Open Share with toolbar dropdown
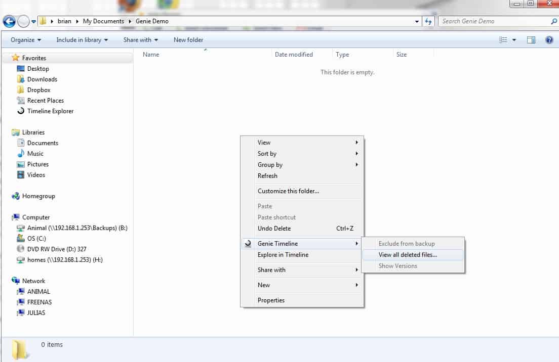This screenshot has width=559, height=362. [x=140, y=40]
